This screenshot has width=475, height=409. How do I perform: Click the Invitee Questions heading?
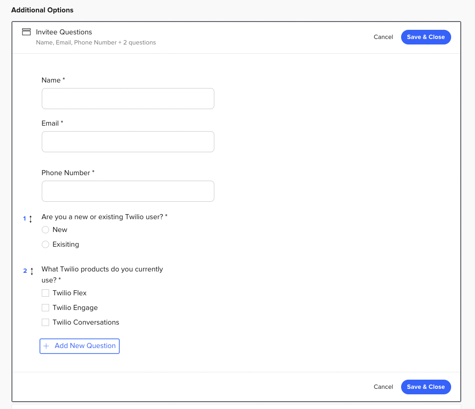[64, 32]
